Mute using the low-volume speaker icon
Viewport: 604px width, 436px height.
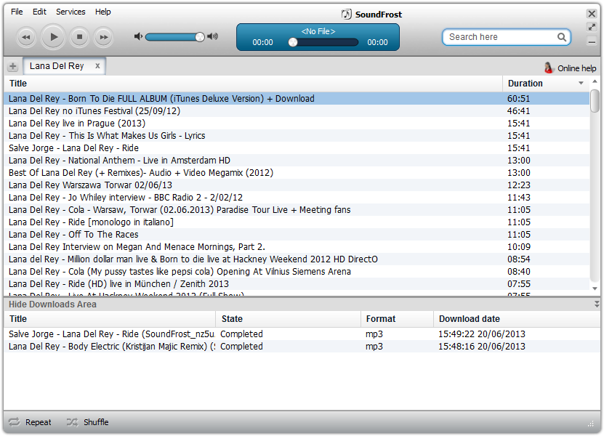138,36
